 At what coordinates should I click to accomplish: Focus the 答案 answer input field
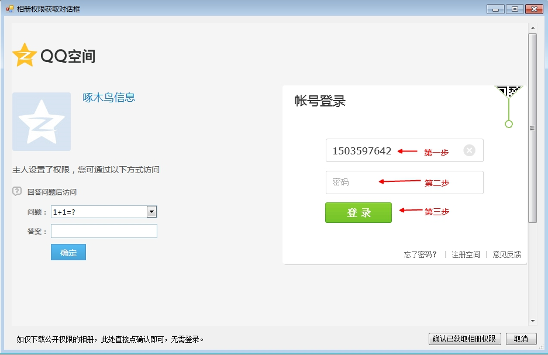[x=104, y=231]
